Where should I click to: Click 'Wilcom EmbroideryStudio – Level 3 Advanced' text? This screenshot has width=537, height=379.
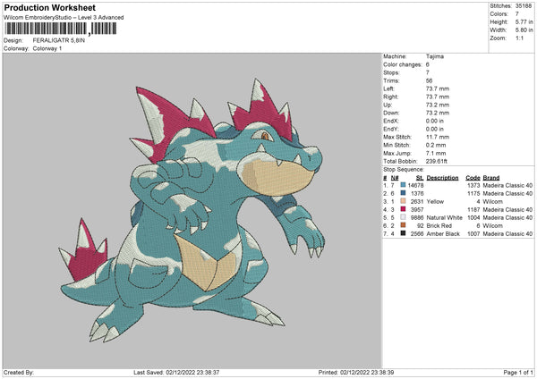coord(64,18)
